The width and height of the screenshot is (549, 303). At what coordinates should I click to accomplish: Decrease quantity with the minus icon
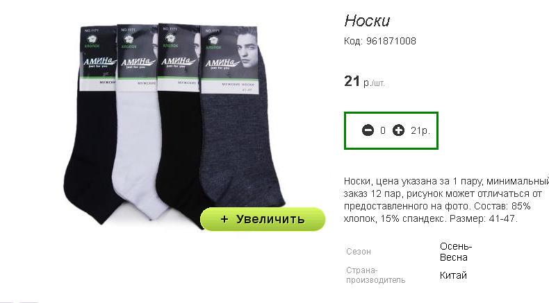[x=368, y=130]
